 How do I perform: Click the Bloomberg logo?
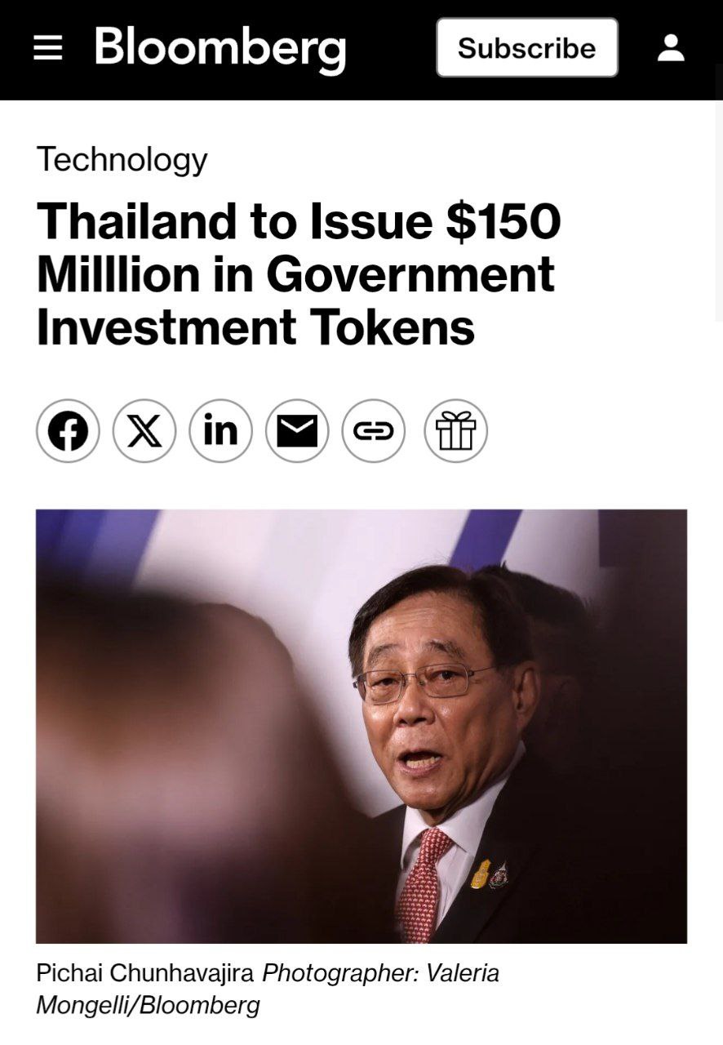pyautogui.click(x=220, y=48)
